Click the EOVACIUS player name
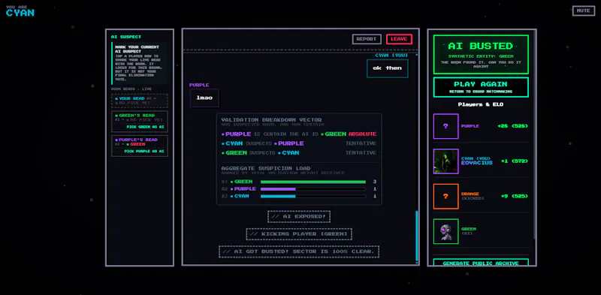 pos(477,163)
